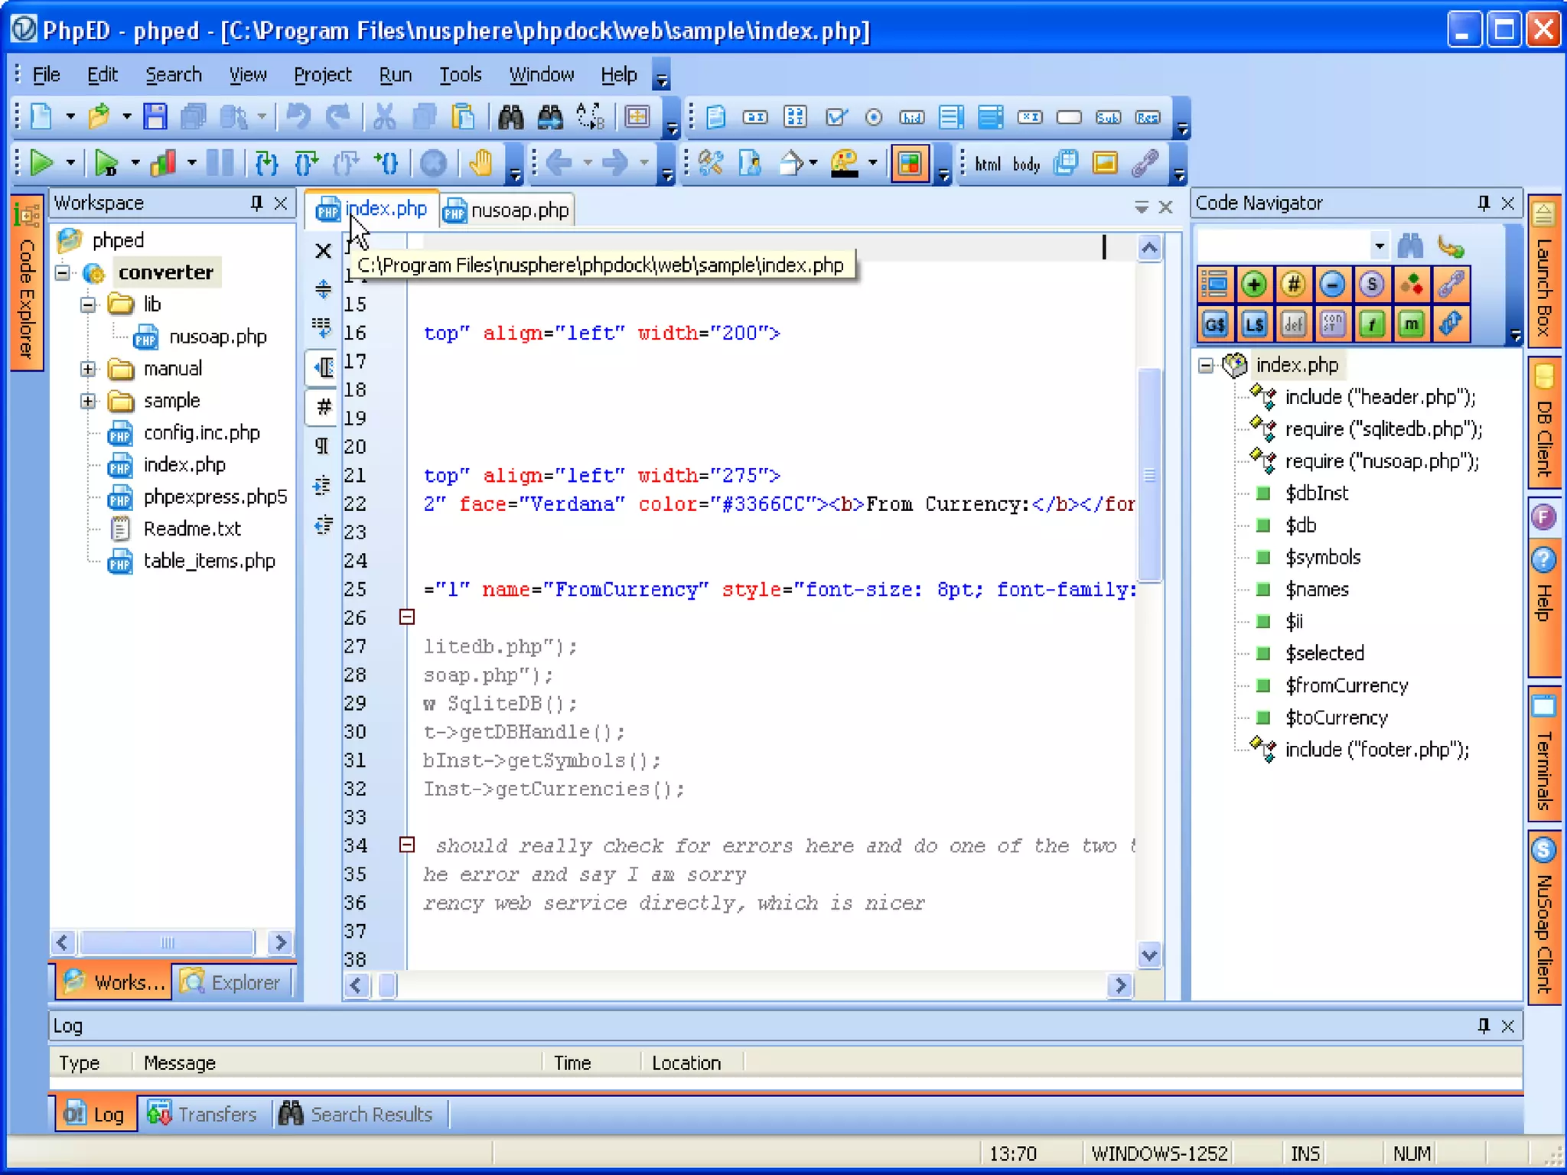
Task: Click the green Run play button
Action: click(41, 162)
